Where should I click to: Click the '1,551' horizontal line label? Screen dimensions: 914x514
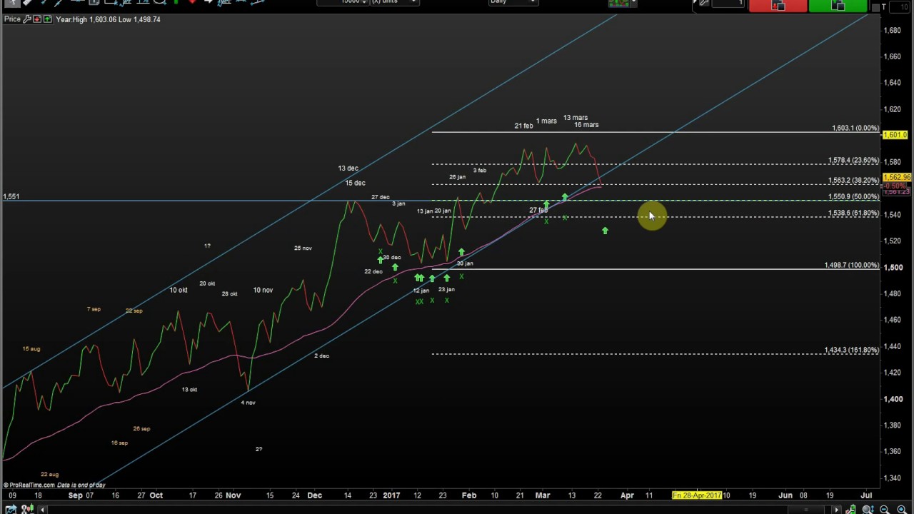click(11, 196)
